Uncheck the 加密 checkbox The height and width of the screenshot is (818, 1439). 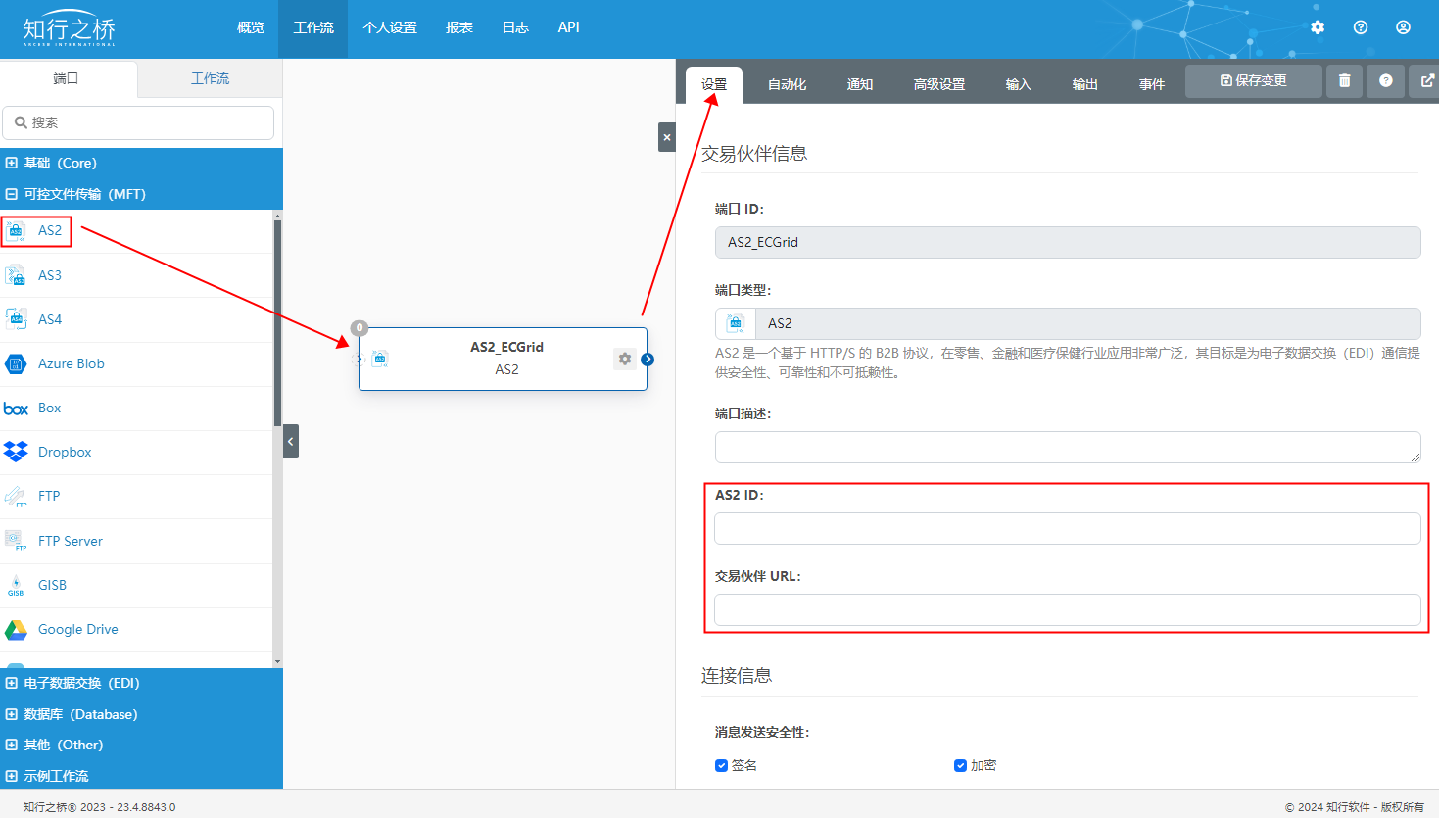tap(960, 765)
